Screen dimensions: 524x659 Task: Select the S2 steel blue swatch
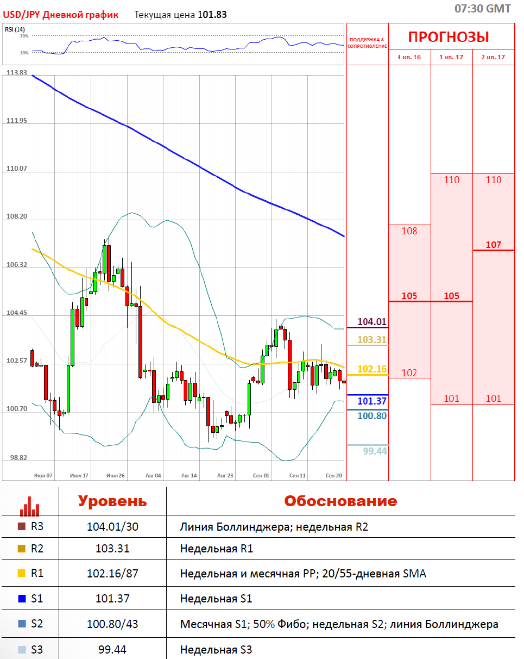coord(22,624)
